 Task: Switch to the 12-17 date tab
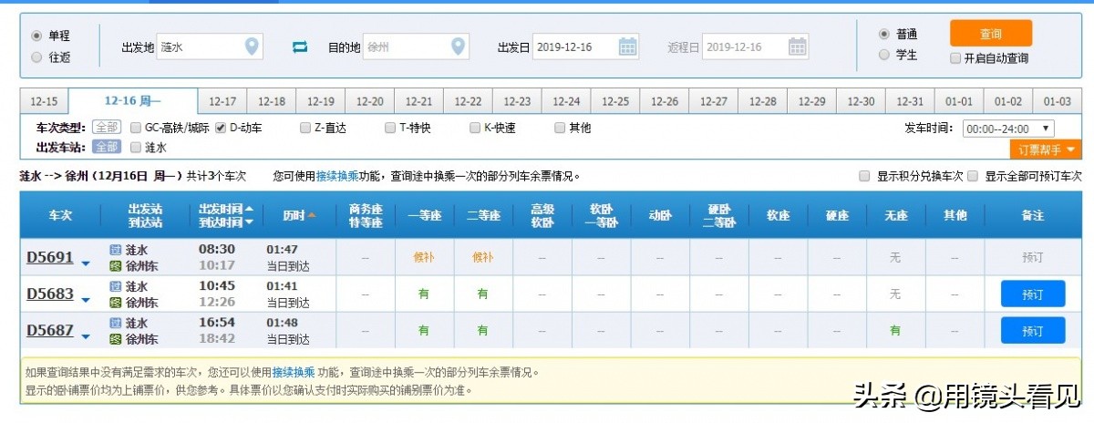pos(222,101)
